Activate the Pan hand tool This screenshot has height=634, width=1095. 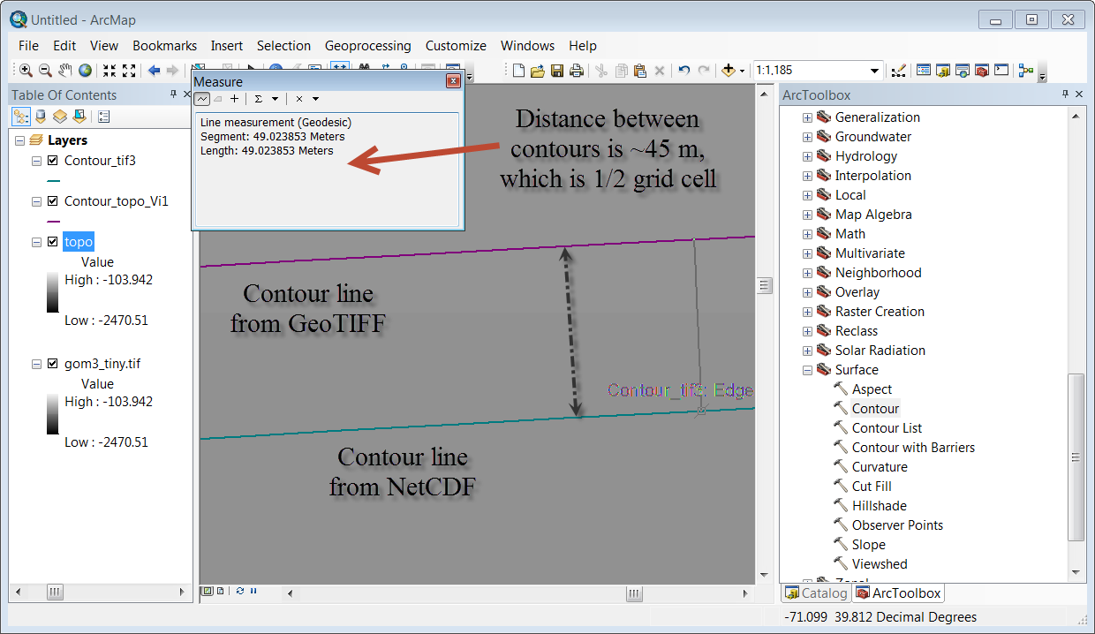click(65, 71)
